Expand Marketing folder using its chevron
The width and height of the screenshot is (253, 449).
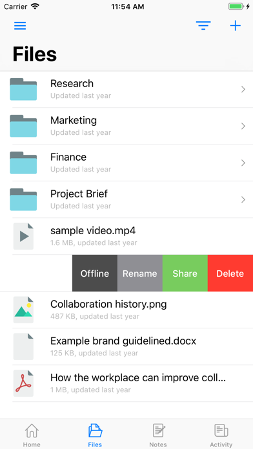(243, 126)
